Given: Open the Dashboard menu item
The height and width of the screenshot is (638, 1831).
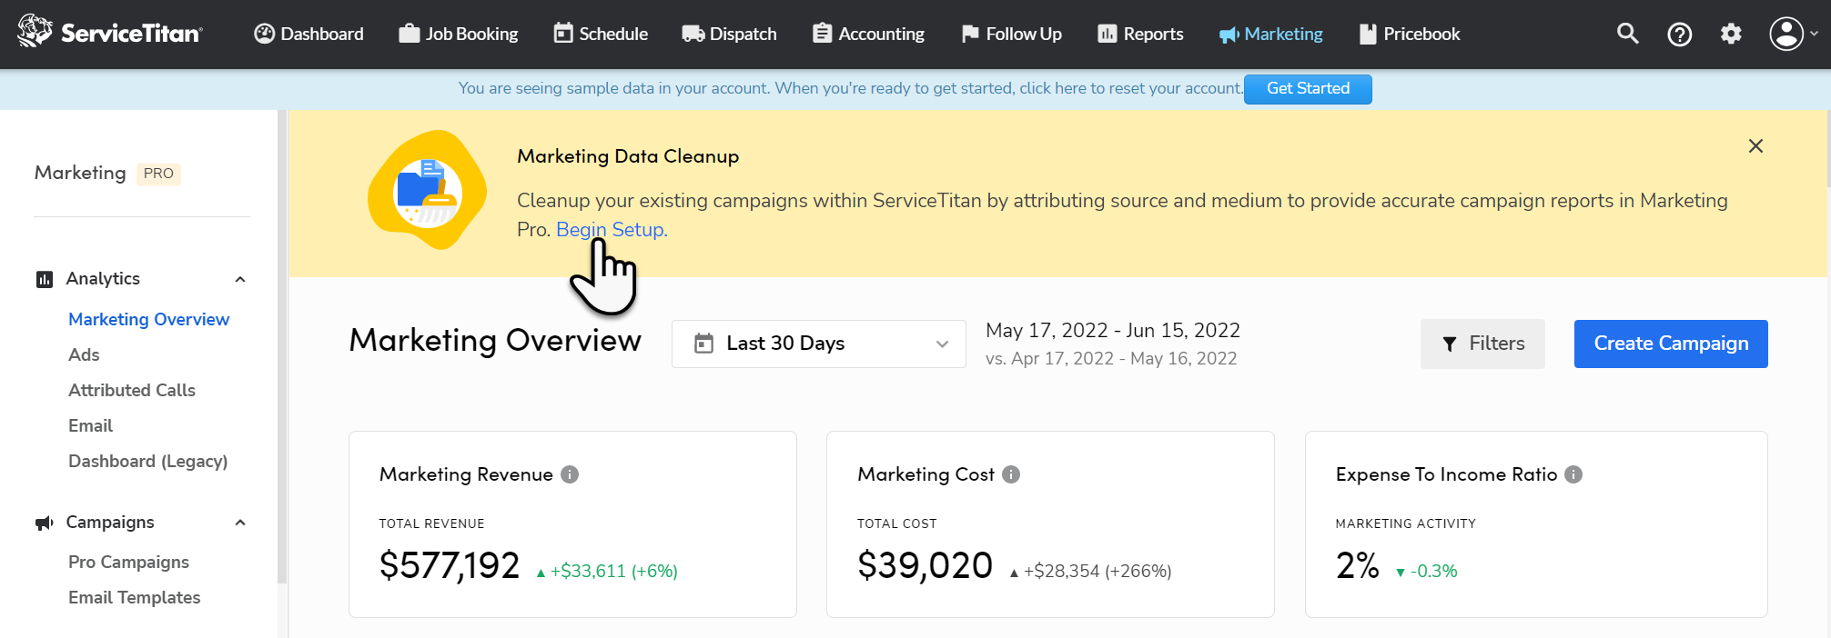Looking at the screenshot, I should coord(309,34).
